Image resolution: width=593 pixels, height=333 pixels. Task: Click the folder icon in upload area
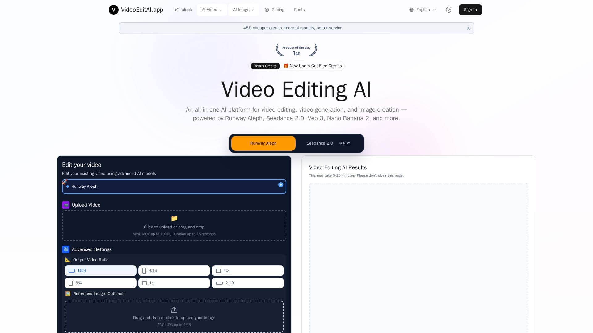pos(174,218)
